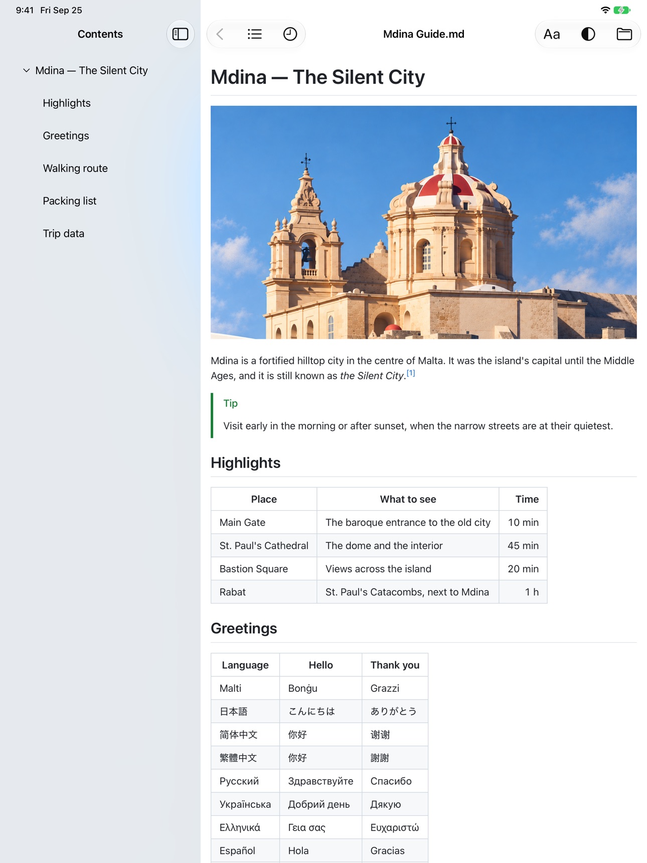Jump to Highlights in the sidebar

[x=67, y=103]
